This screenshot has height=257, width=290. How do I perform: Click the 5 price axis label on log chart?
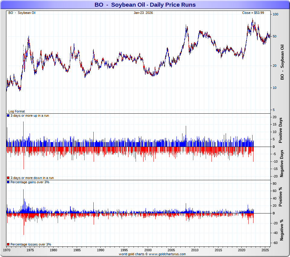(274, 110)
